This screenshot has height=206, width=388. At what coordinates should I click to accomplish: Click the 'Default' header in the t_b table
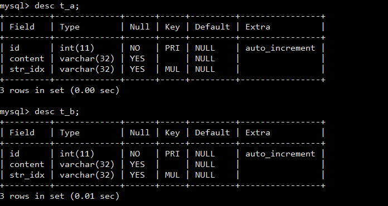212,133
